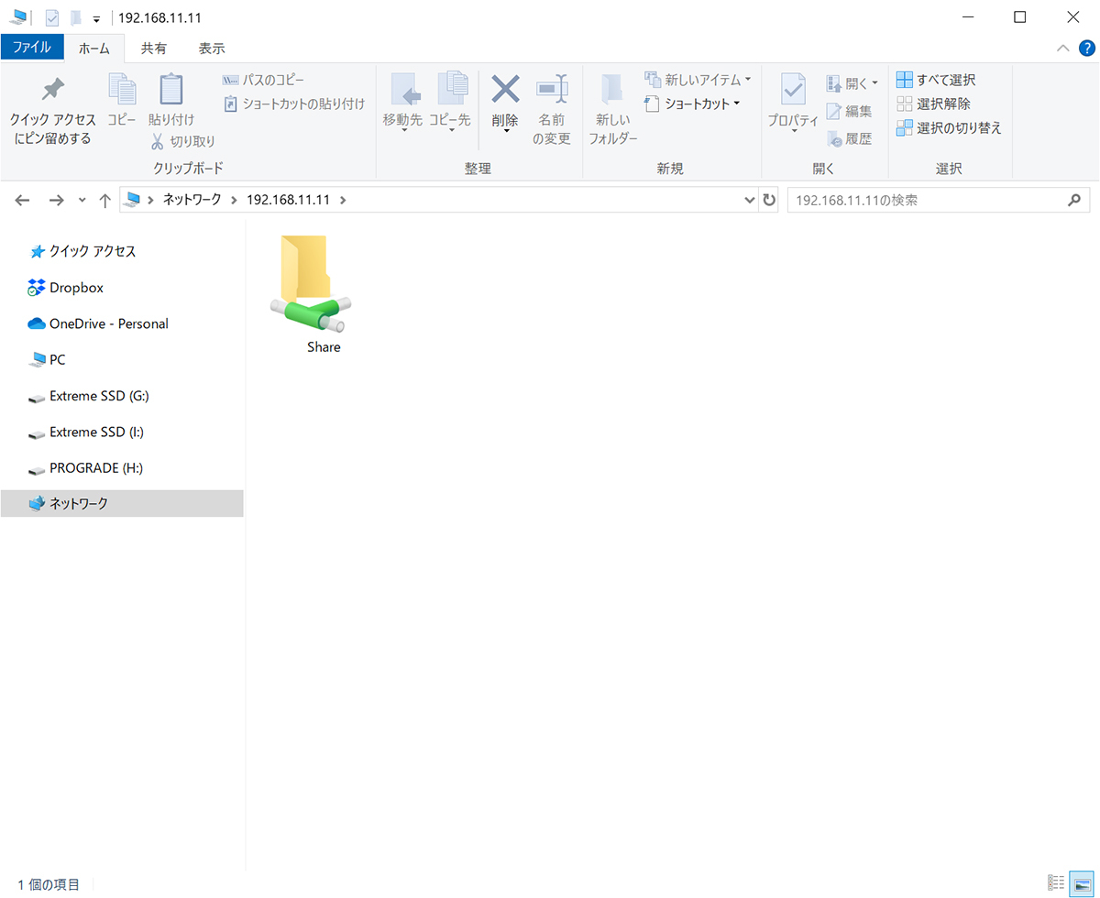The image size is (1100, 898).
Task: Click the Forward navigation arrow
Action: [x=56, y=200]
